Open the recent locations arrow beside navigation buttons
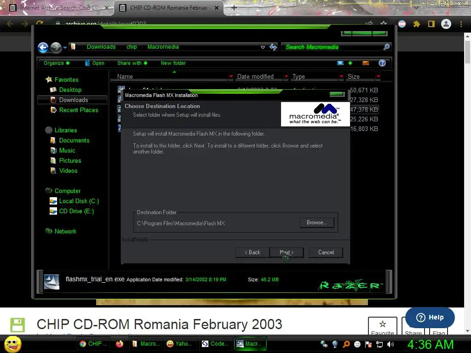The height and width of the screenshot is (353, 471). (65, 47)
